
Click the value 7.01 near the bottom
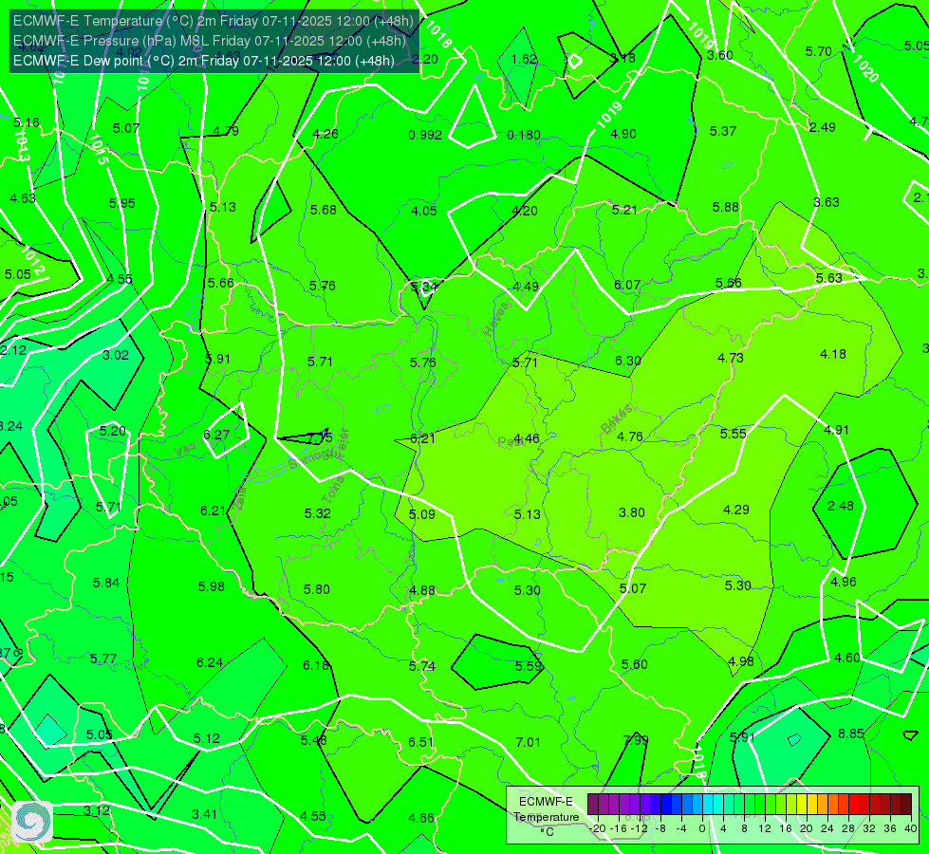[528, 743]
